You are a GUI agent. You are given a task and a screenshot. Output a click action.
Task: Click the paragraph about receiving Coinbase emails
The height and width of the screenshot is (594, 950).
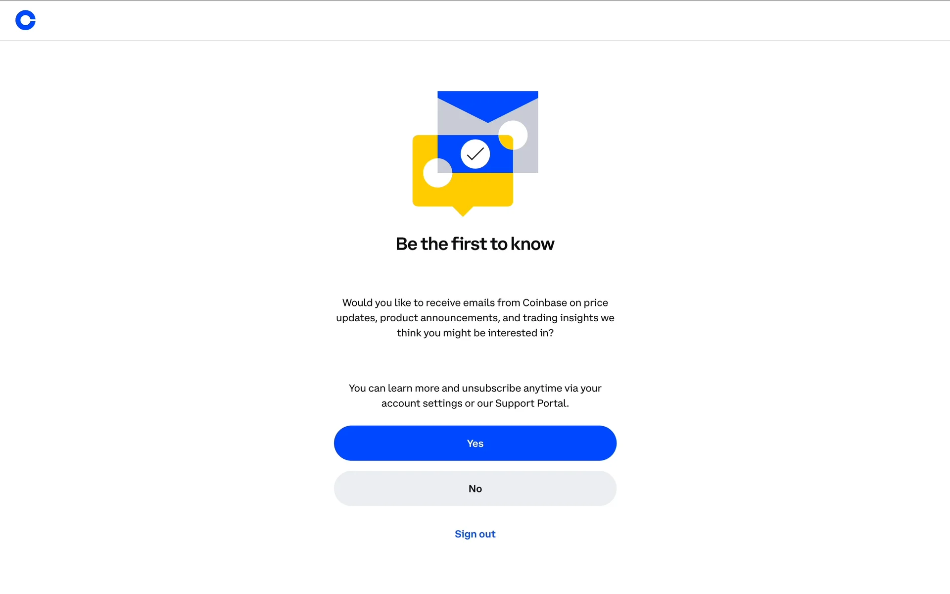(475, 318)
